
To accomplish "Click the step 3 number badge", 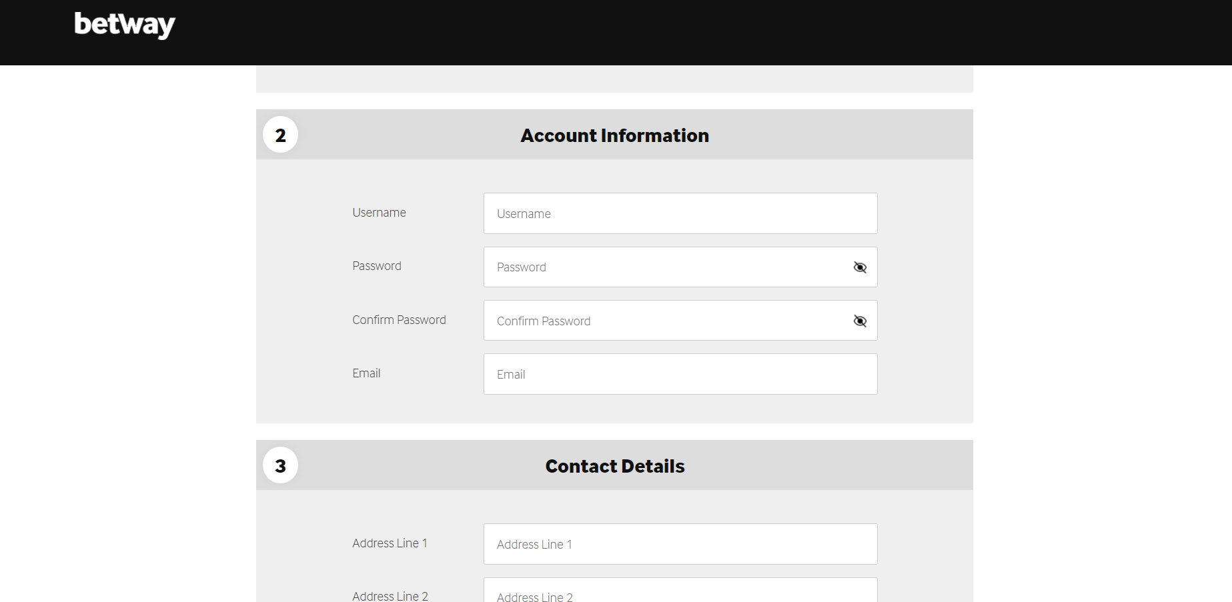I will (x=280, y=465).
